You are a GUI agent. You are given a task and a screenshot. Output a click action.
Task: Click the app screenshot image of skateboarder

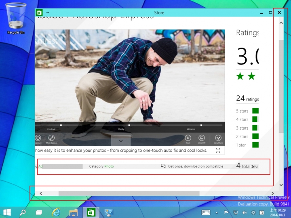(x=130, y=88)
